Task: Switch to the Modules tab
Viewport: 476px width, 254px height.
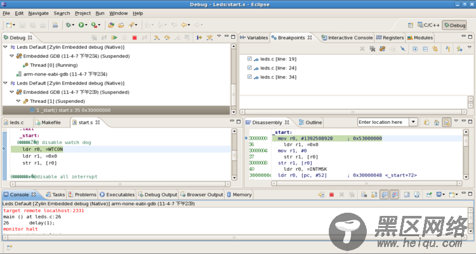Action: (x=420, y=37)
